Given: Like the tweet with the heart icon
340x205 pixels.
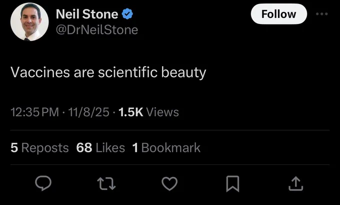Looking at the screenshot, I should tap(169, 184).
